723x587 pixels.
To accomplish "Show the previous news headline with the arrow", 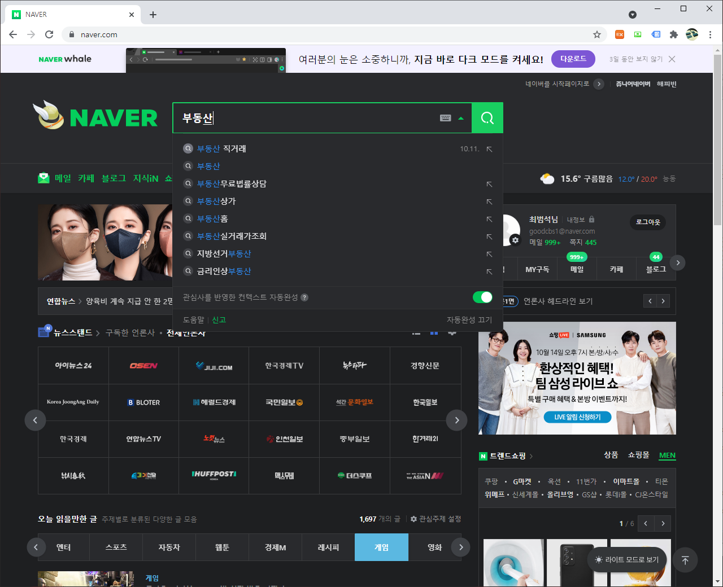I will [x=650, y=301].
